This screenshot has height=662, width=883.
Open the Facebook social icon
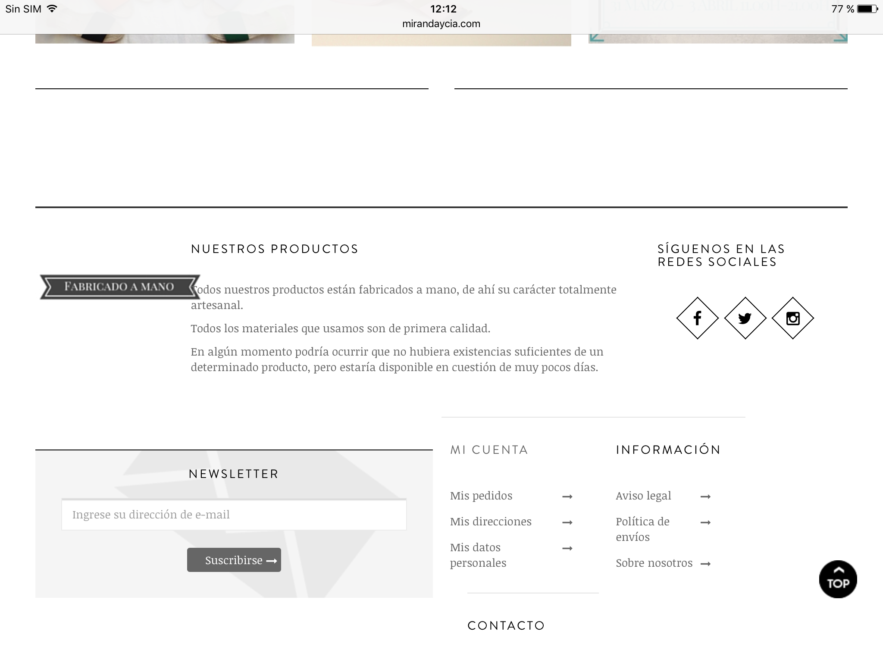pyautogui.click(x=697, y=318)
